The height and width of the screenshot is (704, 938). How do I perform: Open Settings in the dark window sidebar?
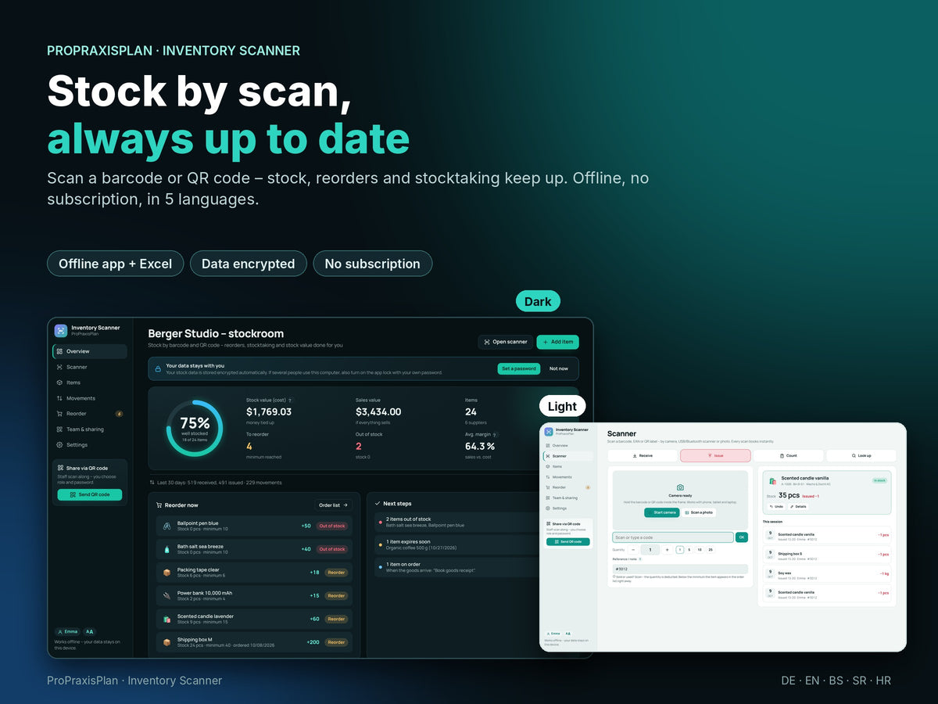tap(89, 445)
